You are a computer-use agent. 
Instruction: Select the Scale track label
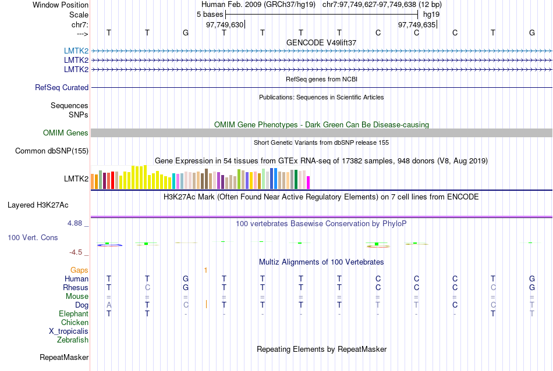coord(79,15)
